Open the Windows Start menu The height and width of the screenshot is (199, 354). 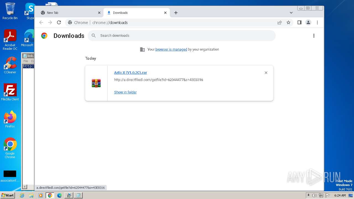[x=7, y=195]
